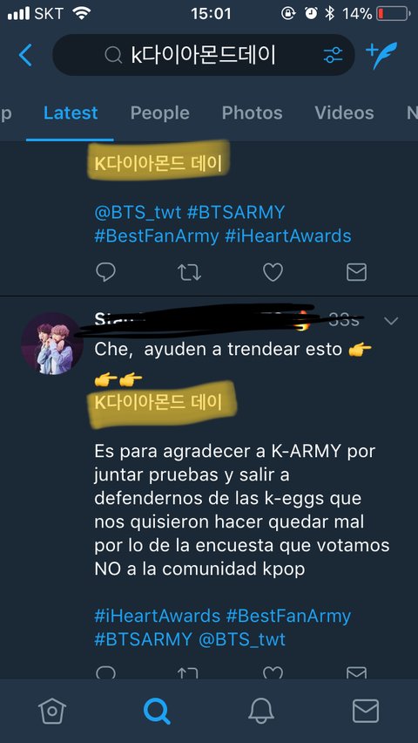Open the Home tab
The height and width of the screenshot is (743, 418).
[52, 711]
